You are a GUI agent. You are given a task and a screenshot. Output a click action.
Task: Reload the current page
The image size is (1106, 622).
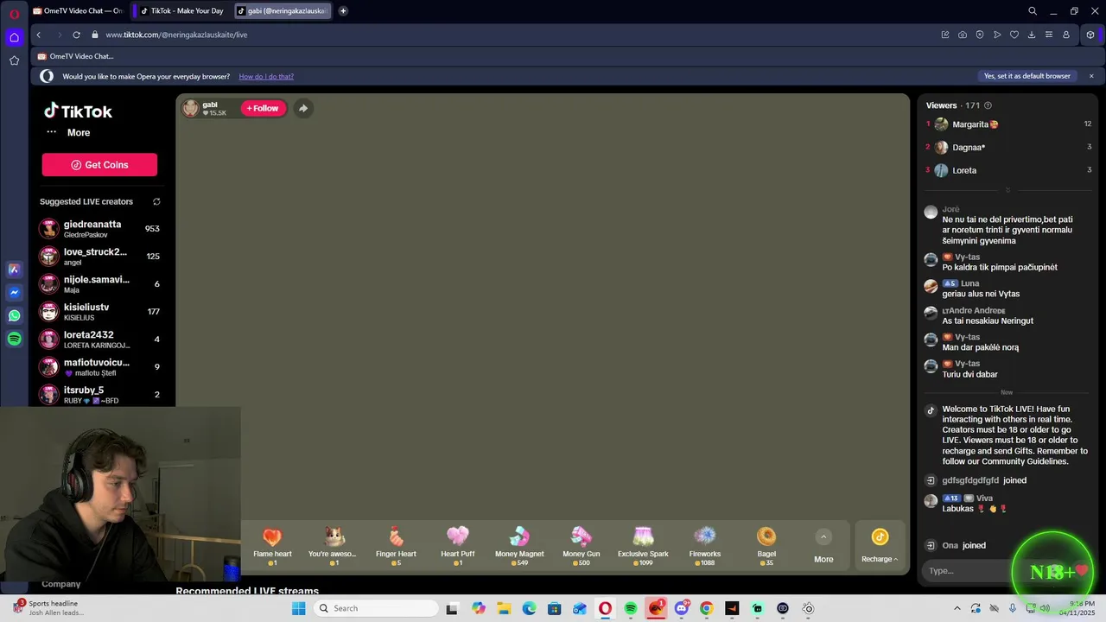click(x=76, y=35)
